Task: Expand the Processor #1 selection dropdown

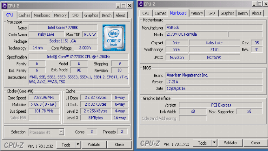Action: [61, 132]
